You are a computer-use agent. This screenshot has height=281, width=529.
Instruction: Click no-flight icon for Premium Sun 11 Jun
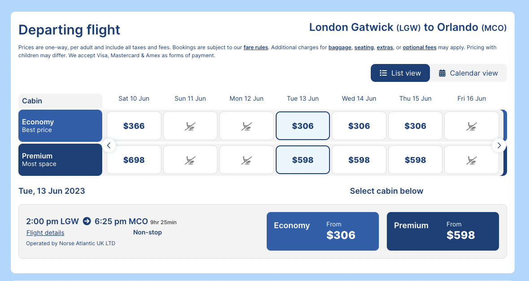point(190,160)
